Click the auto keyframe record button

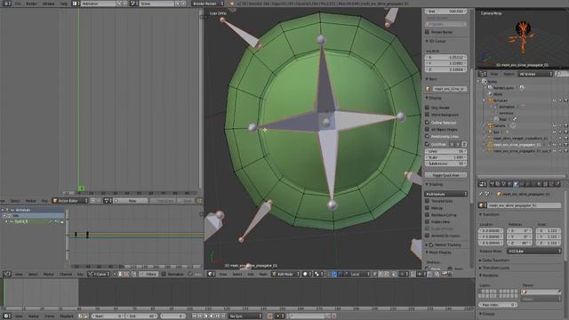tap(269, 316)
